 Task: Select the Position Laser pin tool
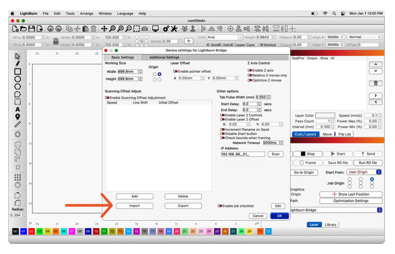coord(17,117)
